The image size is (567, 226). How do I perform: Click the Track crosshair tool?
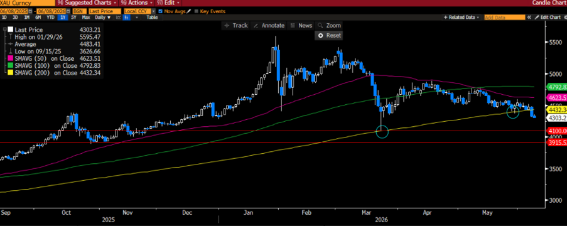[x=236, y=25]
